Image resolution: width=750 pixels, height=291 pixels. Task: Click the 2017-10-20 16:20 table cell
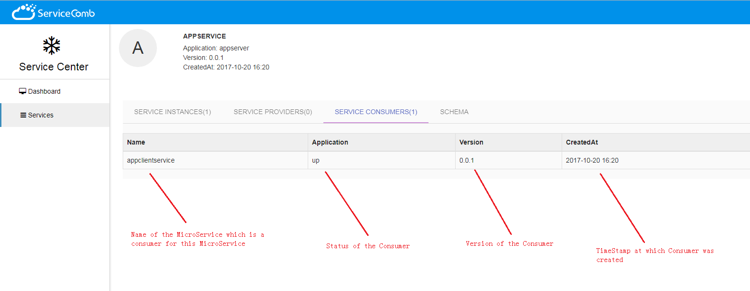[592, 160]
